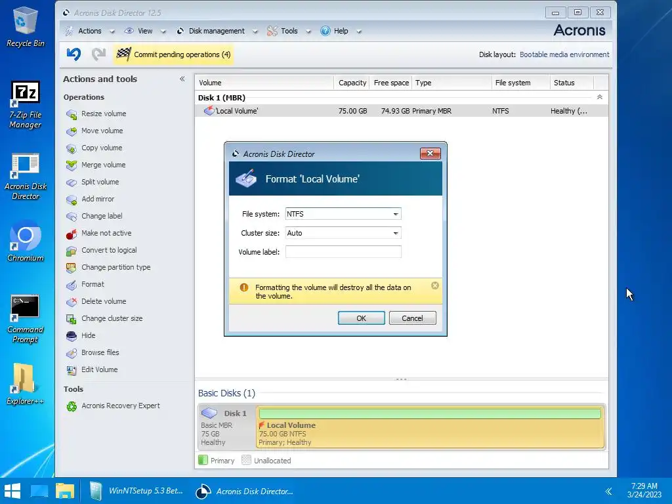Click the Undo arrow icon
The height and width of the screenshot is (504, 672).
point(73,54)
